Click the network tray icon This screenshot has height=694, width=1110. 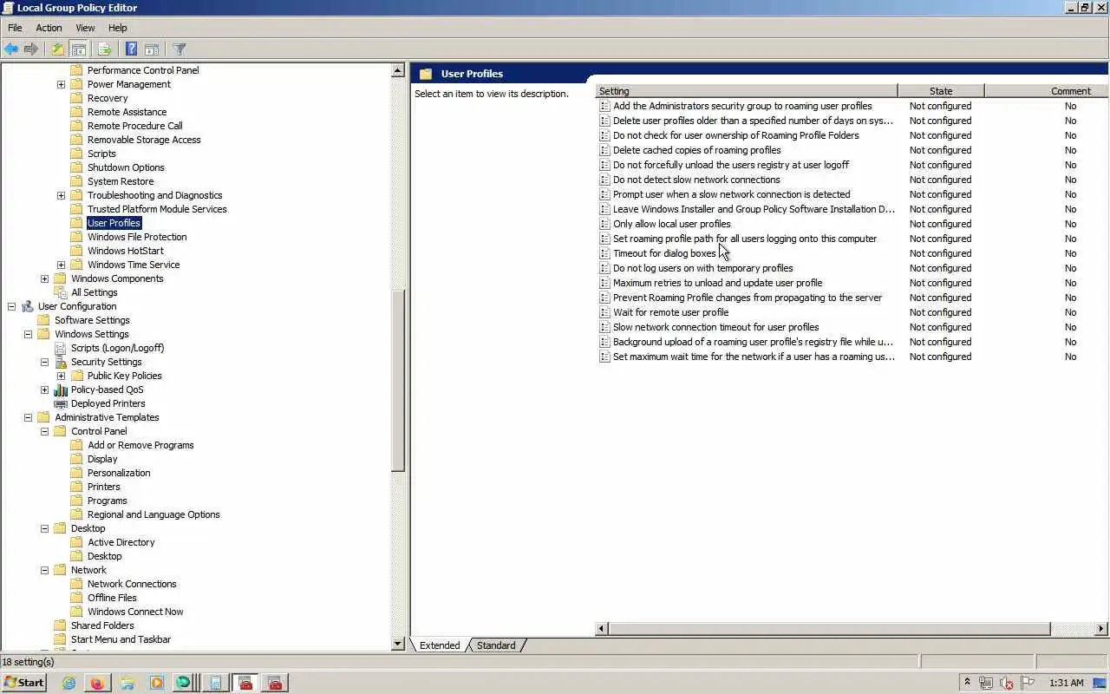coord(986,683)
